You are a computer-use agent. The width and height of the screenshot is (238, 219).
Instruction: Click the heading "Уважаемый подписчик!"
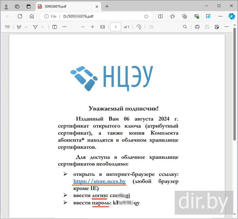click(x=124, y=109)
